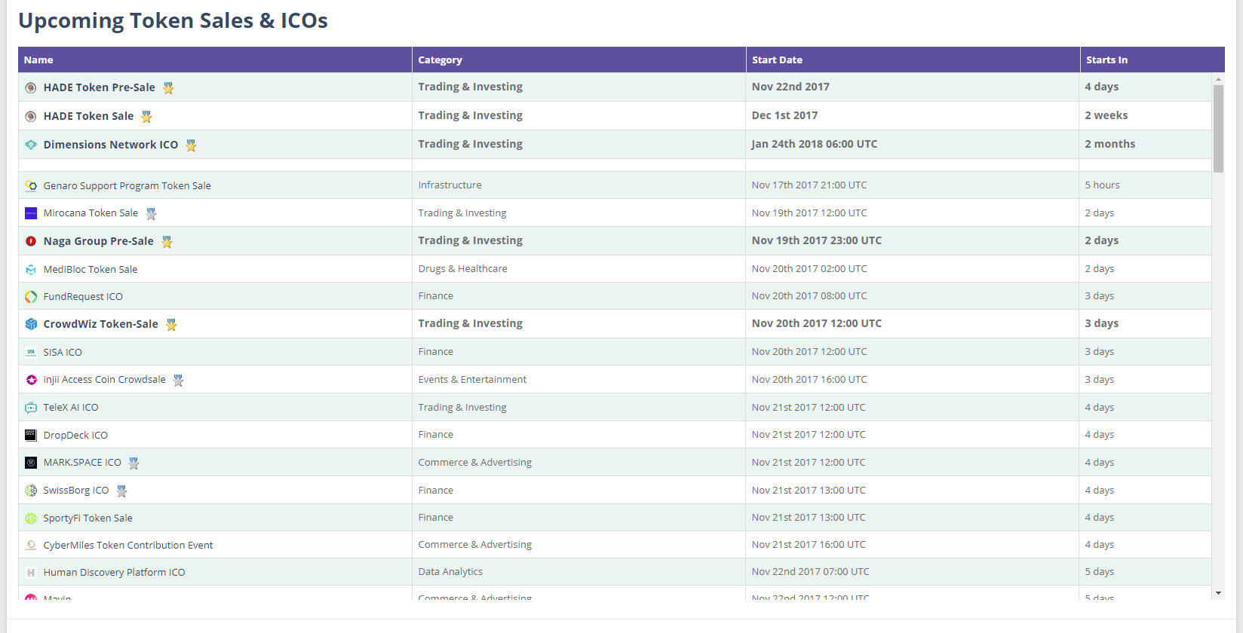The height and width of the screenshot is (633, 1243).
Task: Open the DropDeck ICO listing
Action: (x=75, y=436)
